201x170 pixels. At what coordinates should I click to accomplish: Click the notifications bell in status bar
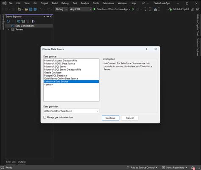point(193,167)
